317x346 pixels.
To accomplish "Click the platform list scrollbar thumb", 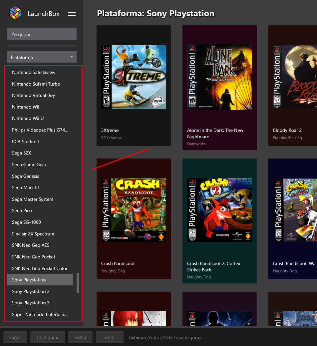I will click(78, 283).
